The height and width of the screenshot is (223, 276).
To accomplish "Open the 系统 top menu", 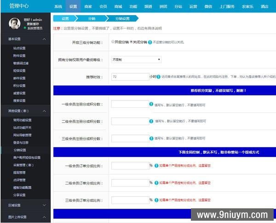I will [x=58, y=6].
